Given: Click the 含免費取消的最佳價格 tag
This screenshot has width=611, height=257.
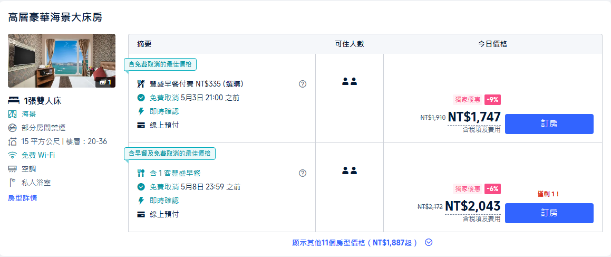Looking at the screenshot, I should pyautogui.click(x=160, y=64).
